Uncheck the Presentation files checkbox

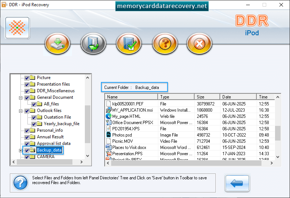pos(27,85)
